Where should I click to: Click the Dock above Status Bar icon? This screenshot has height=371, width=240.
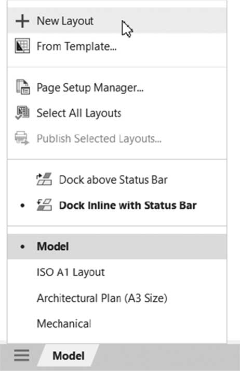(x=44, y=179)
